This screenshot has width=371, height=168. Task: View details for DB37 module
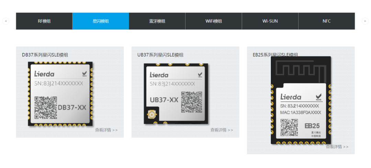tap(106, 130)
